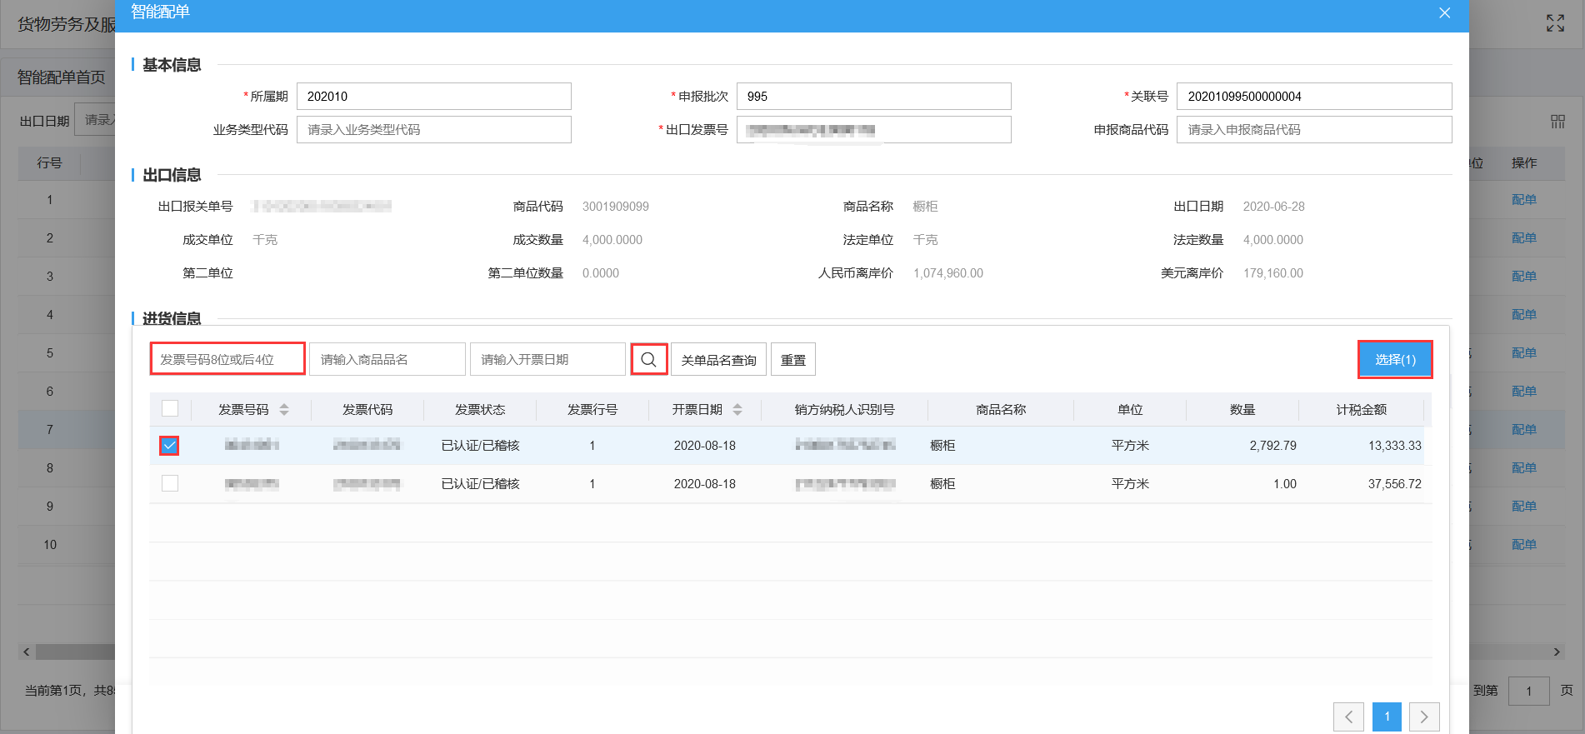Click the invoice number search field
The width and height of the screenshot is (1585, 734).
[x=227, y=359]
